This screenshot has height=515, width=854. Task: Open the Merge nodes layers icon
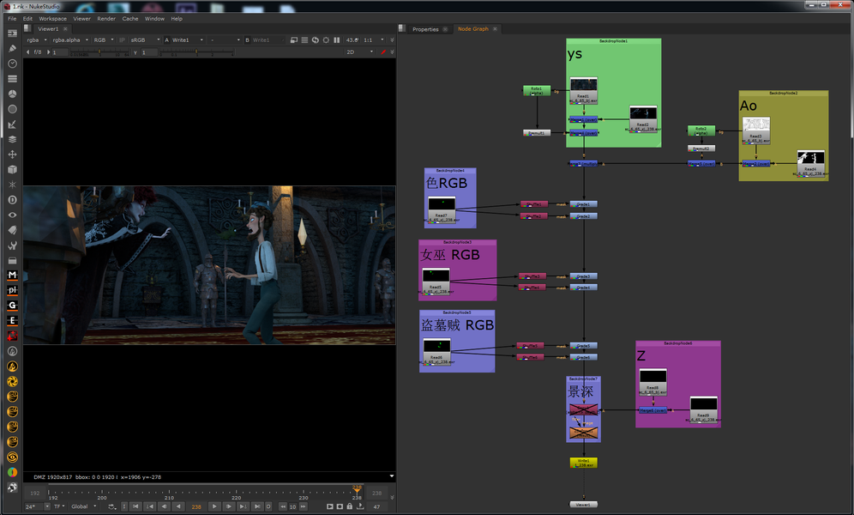tap(12, 139)
